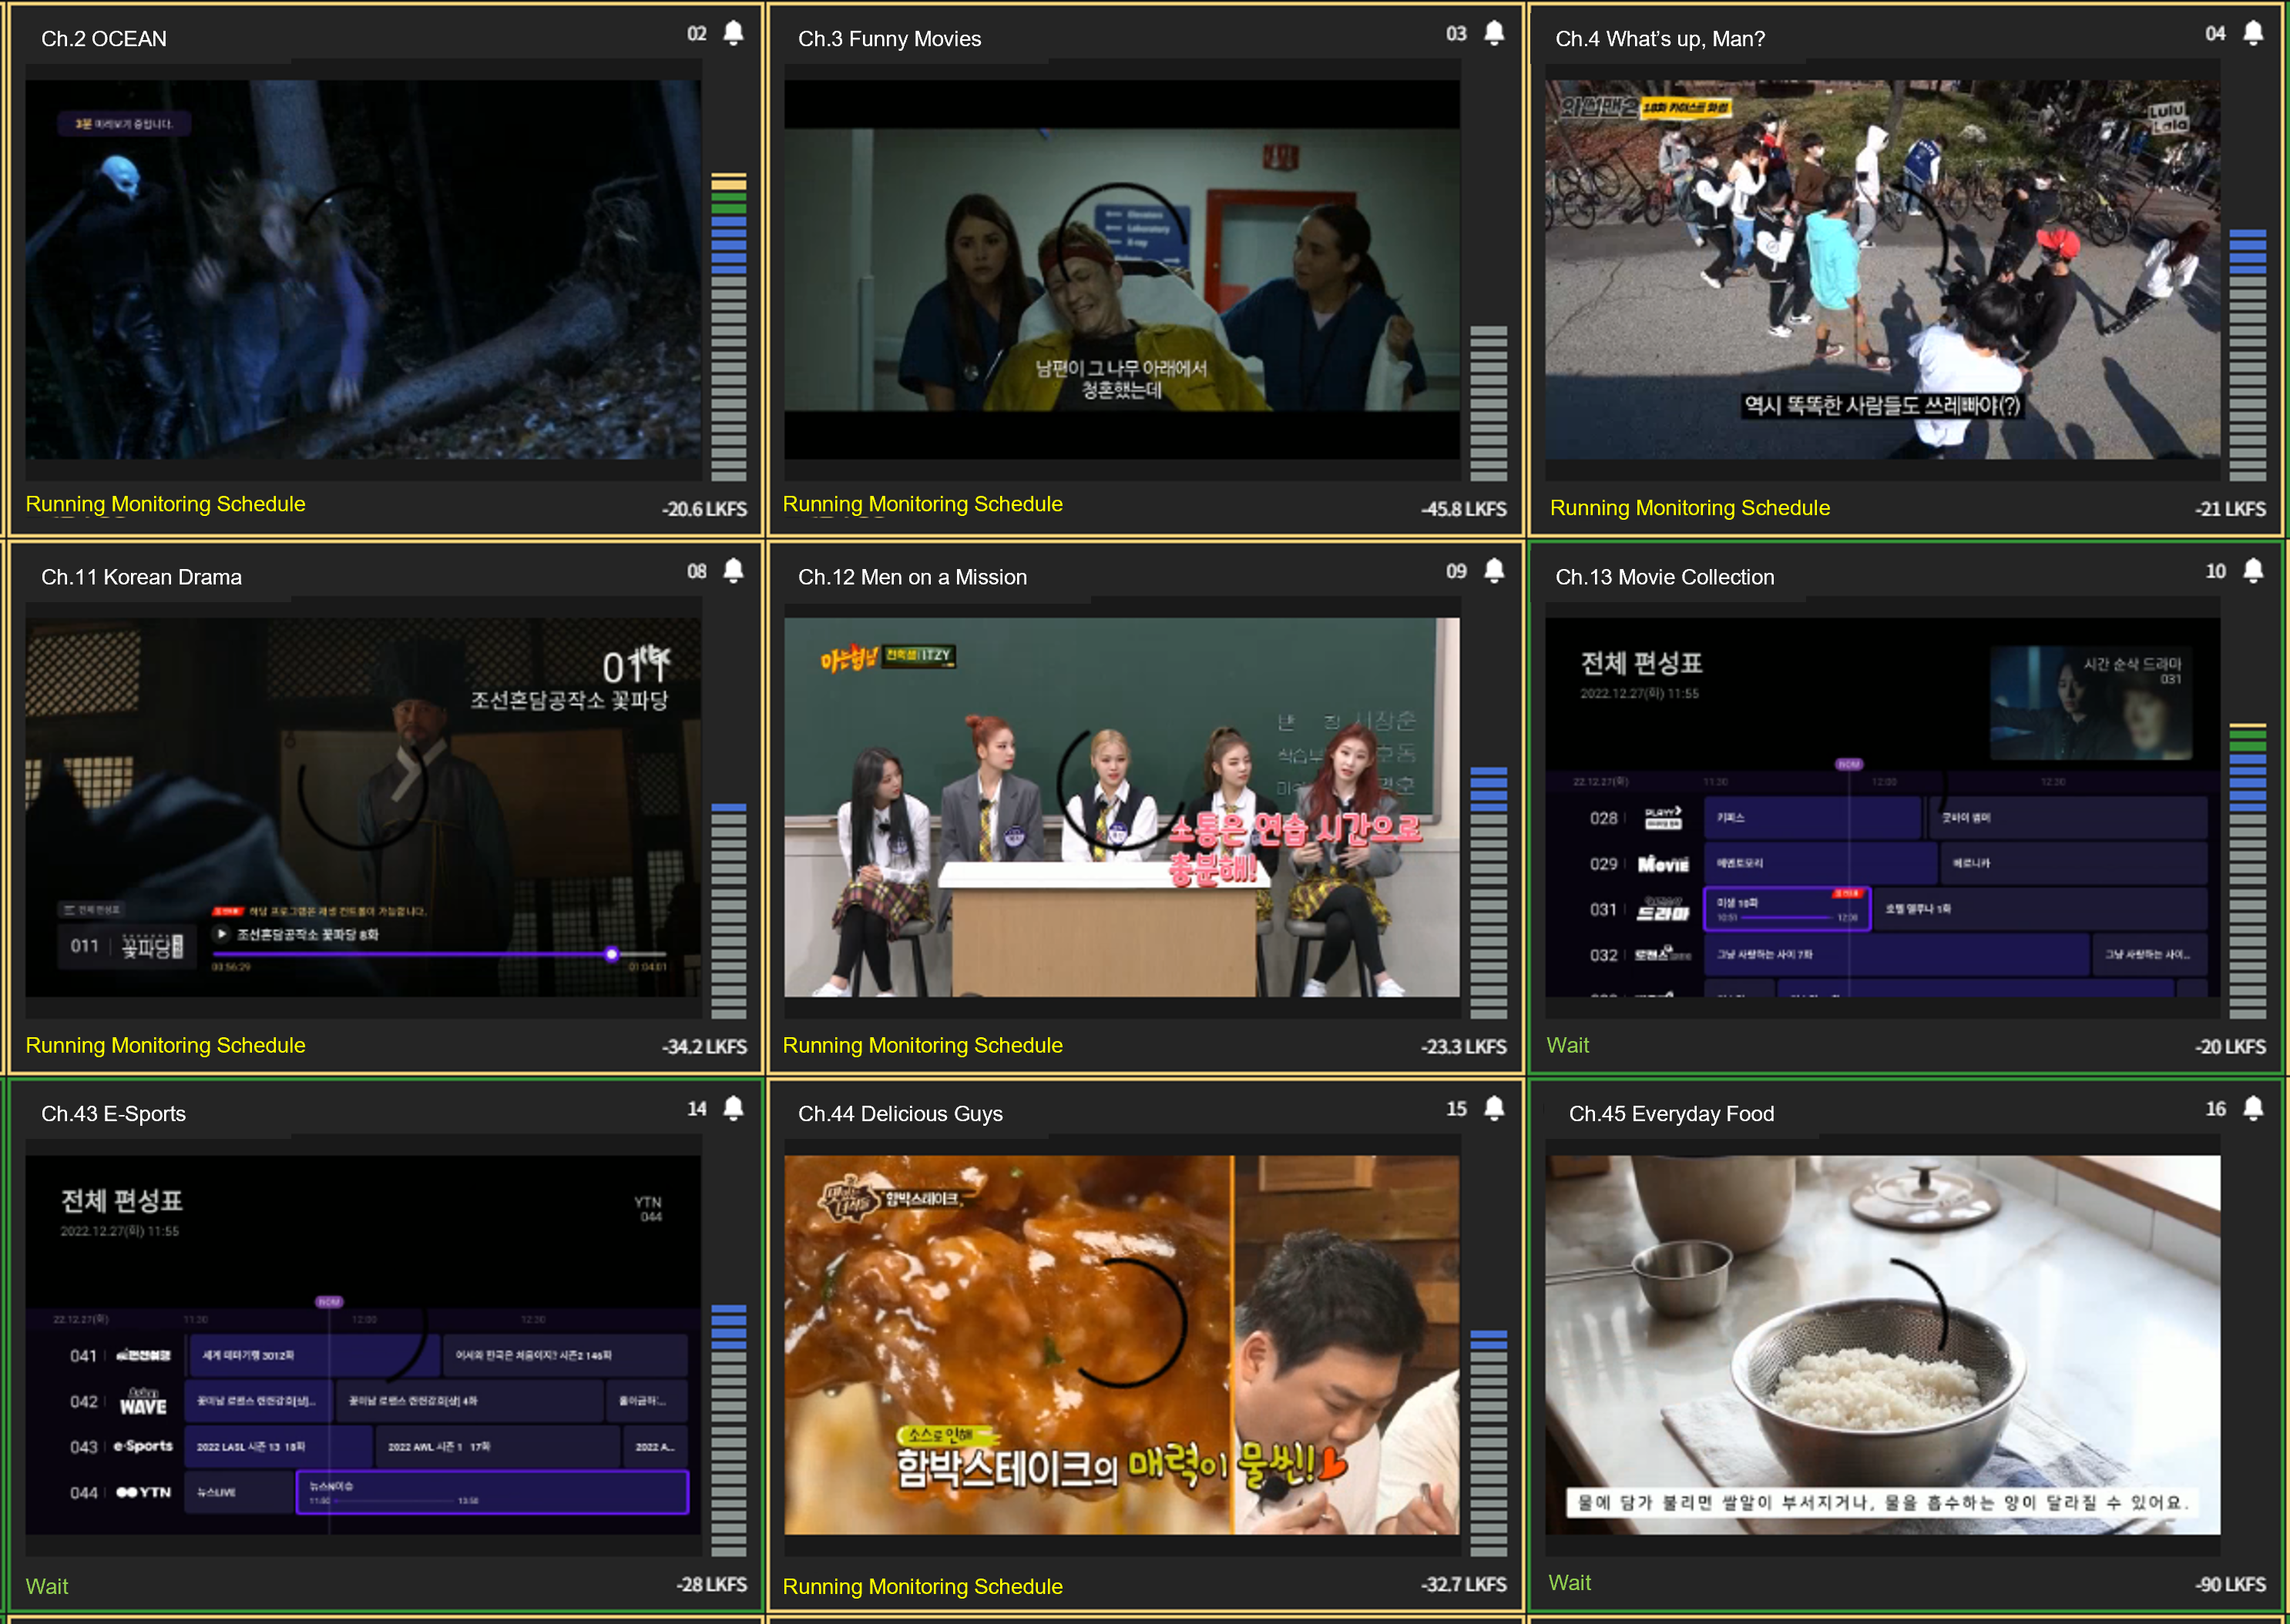This screenshot has height=1624, width=2290.
Task: Click the Ch.11 Korean Drama channel title
Action: pos(141,577)
